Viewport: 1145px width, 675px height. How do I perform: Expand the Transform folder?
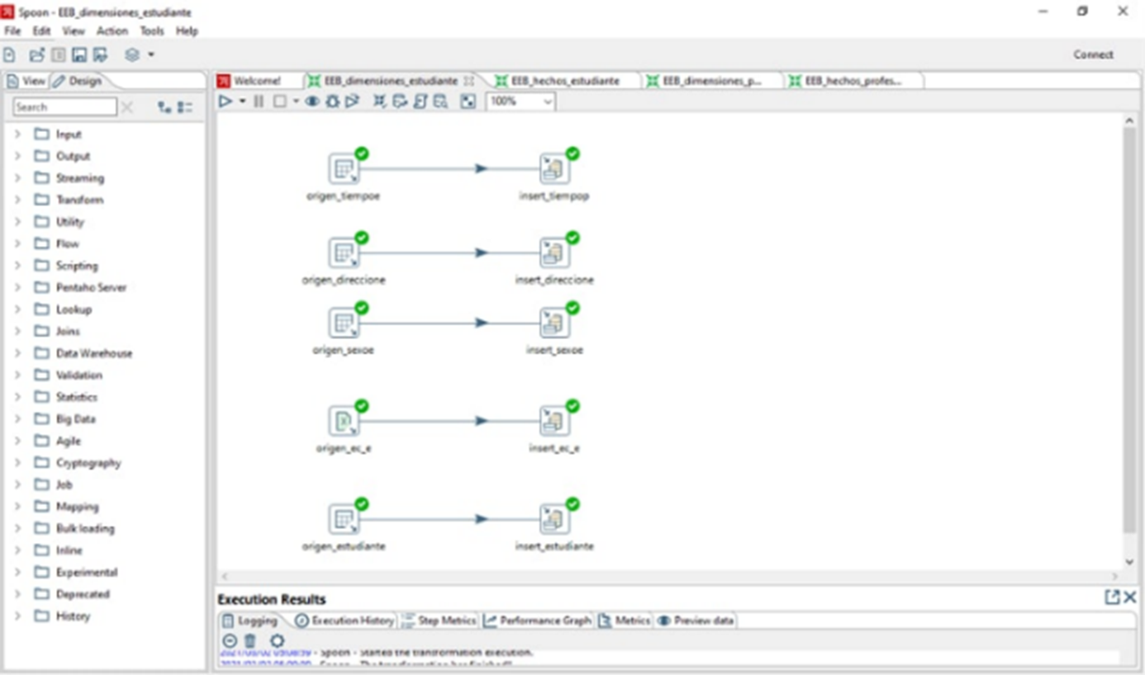pyautogui.click(x=17, y=200)
